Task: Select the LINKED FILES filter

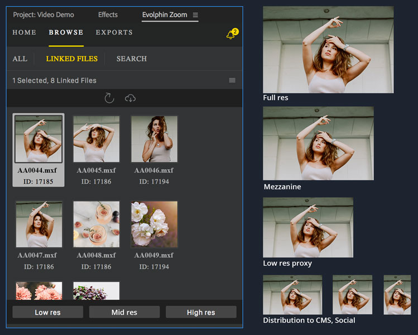Action: pyautogui.click(x=71, y=59)
